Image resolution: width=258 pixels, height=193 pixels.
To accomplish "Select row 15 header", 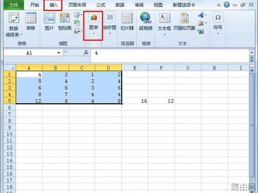I will (10, 167).
